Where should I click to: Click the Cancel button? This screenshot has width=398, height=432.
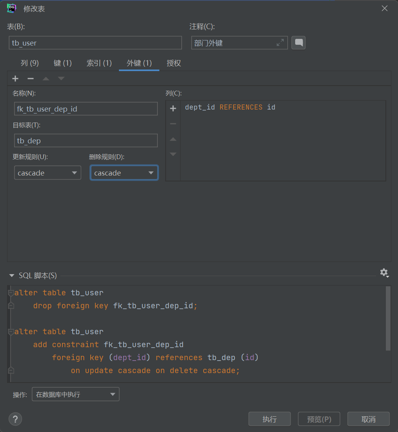[369, 419]
